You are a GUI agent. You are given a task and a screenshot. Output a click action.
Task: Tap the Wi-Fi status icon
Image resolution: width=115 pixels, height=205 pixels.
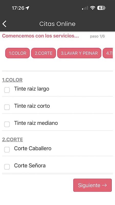[x=93, y=8]
